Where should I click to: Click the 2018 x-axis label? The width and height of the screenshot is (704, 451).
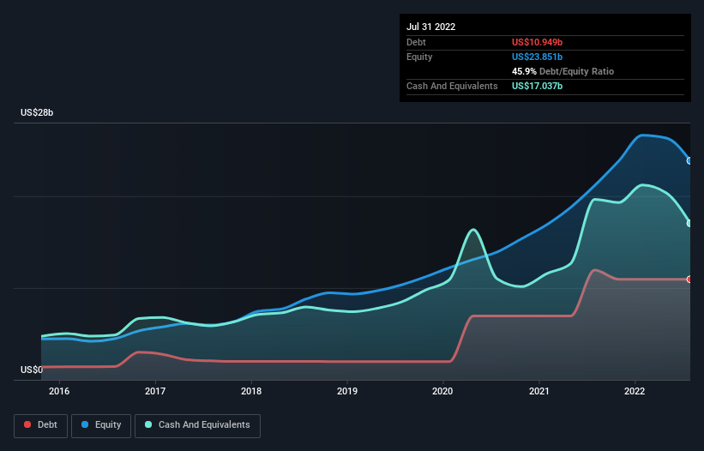(251, 391)
